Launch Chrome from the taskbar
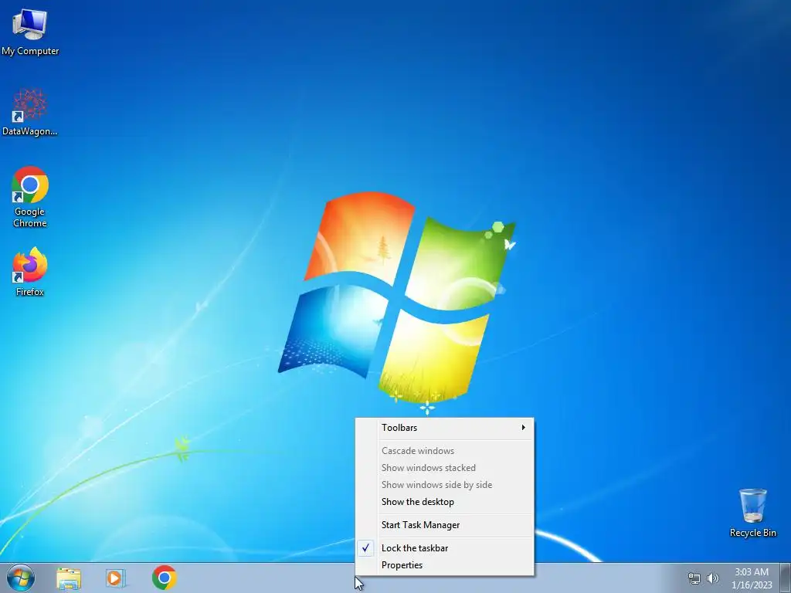 click(164, 578)
